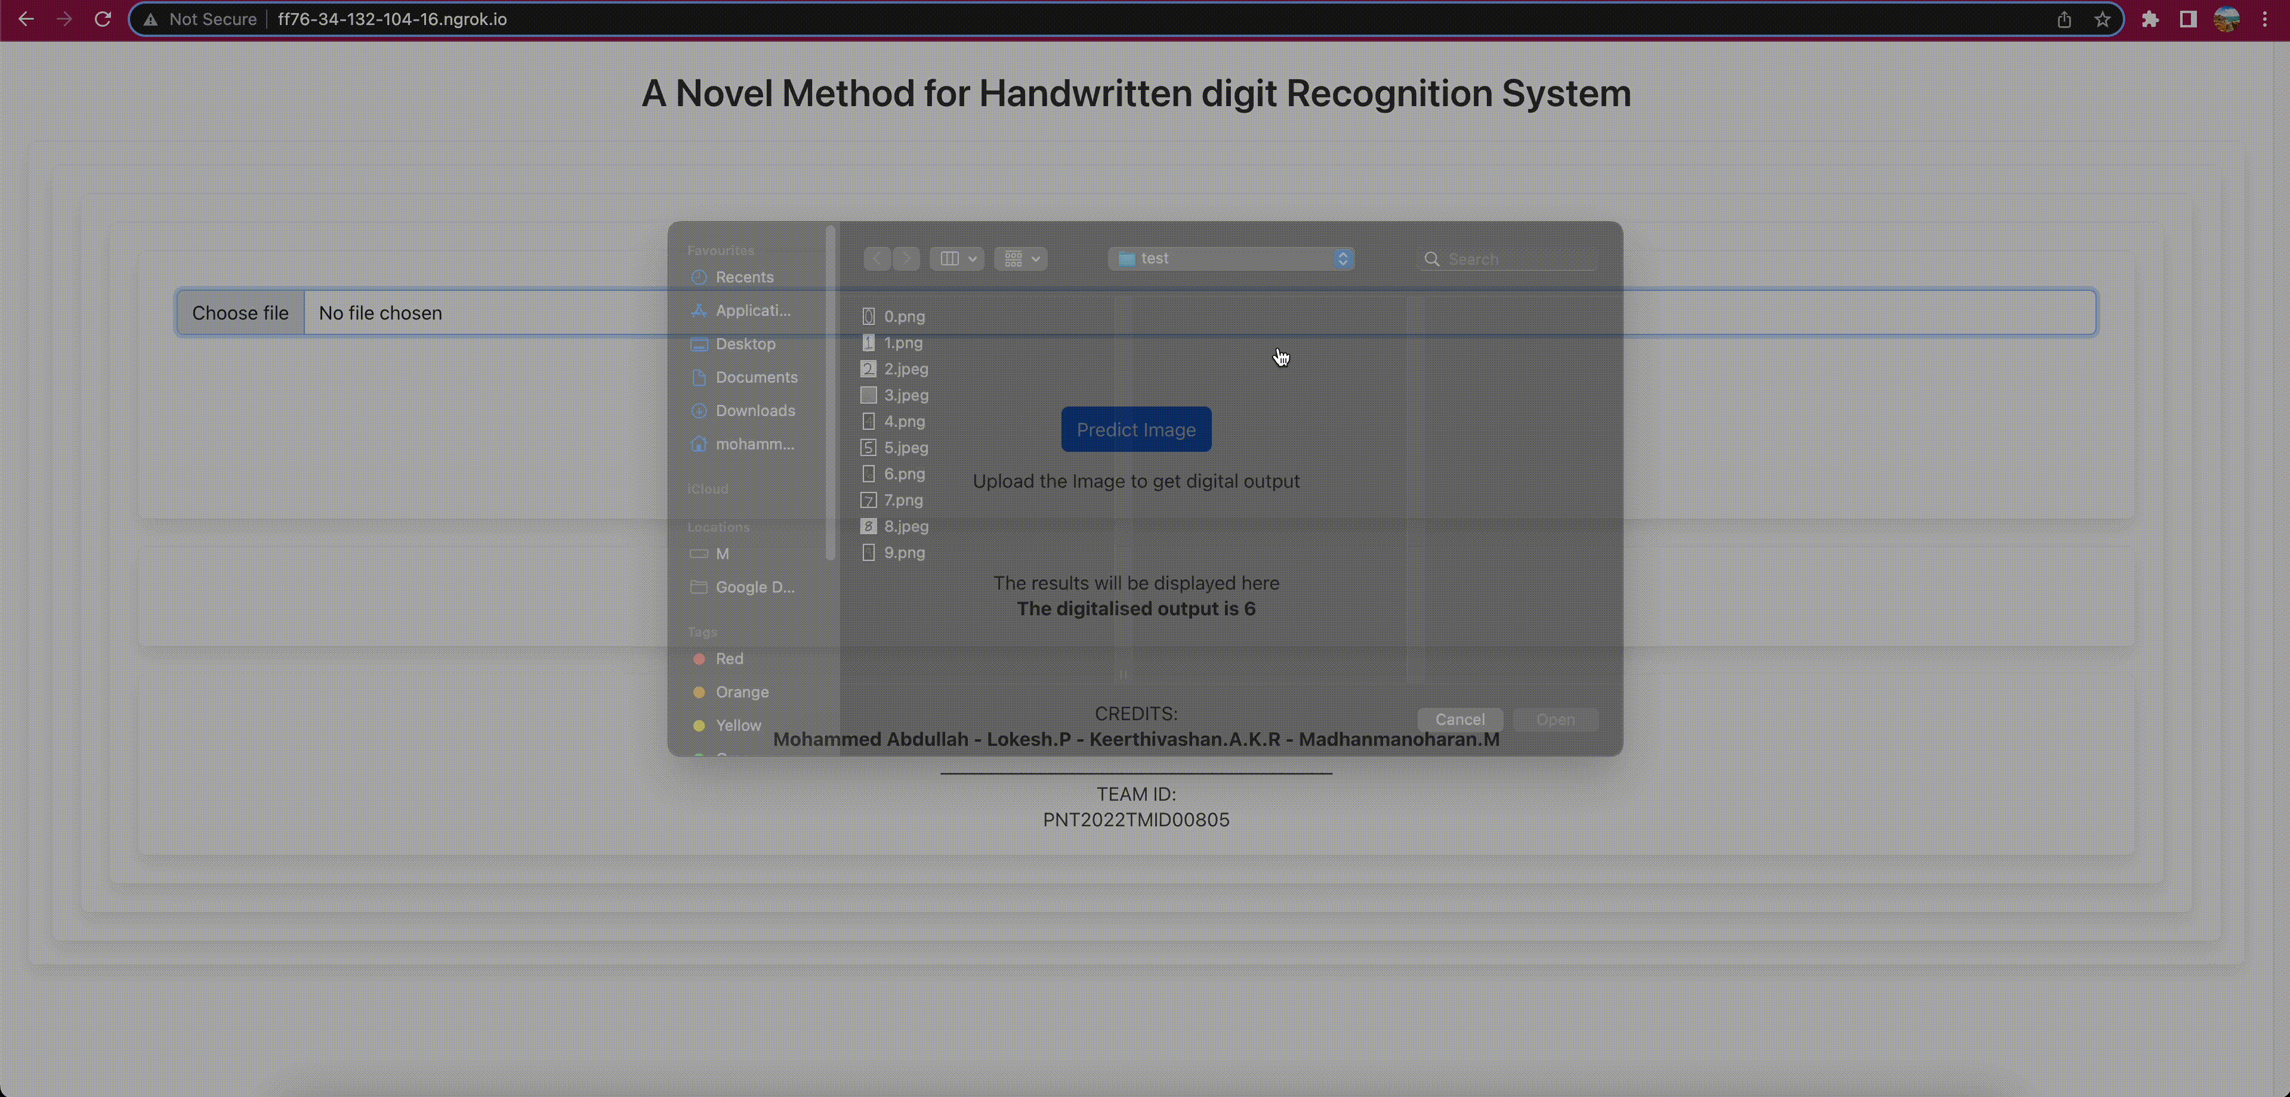Image resolution: width=2290 pixels, height=1097 pixels.
Task: Click the Search field in file dialog
Action: [1517, 259]
